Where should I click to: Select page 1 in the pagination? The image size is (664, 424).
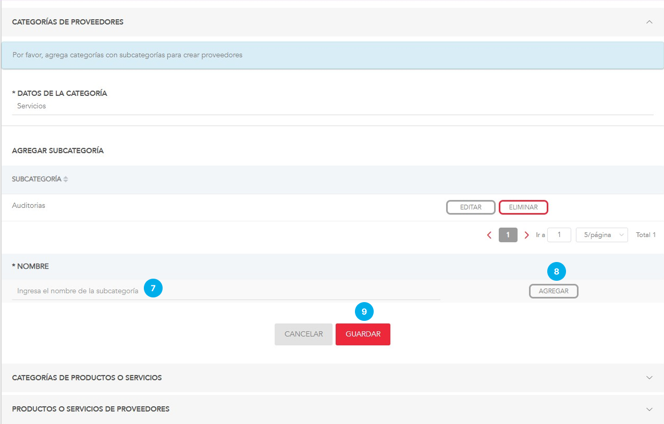point(508,235)
